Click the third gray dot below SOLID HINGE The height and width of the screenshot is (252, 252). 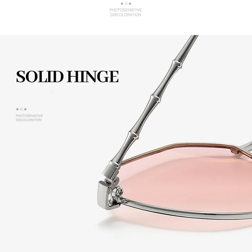click(25, 109)
